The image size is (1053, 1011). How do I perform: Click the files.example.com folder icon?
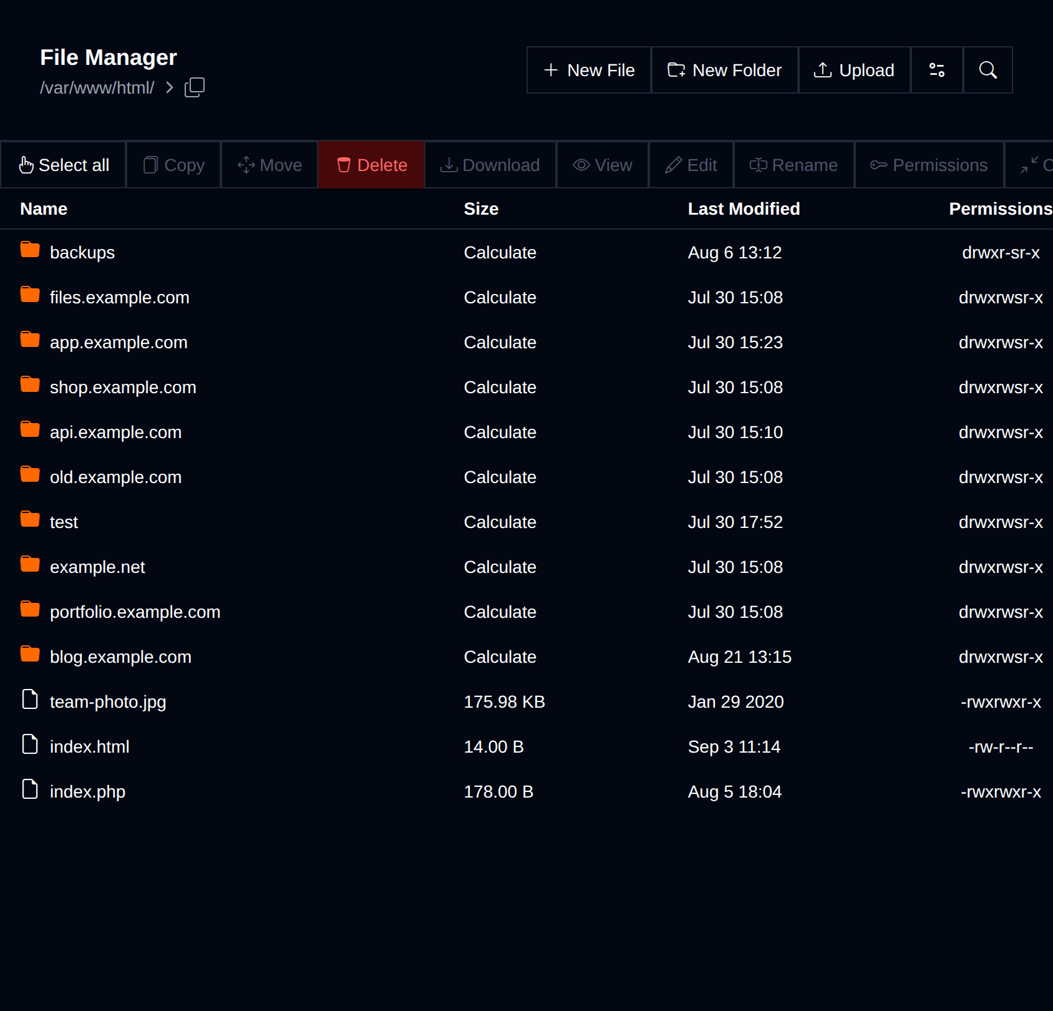coord(30,295)
